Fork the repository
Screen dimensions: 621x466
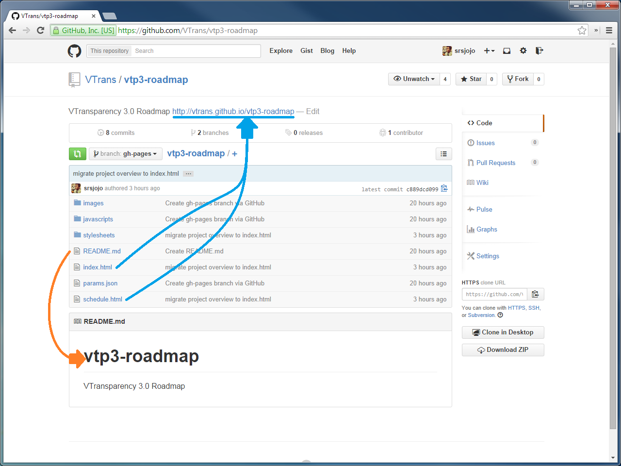[518, 79]
